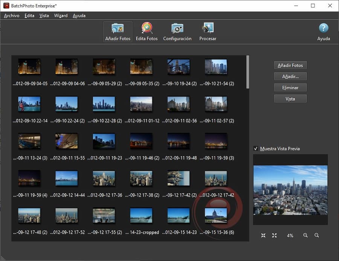Click file name ...012-09-15 14-23
The height and width of the screenshot is (261, 339).
[x=179, y=232]
